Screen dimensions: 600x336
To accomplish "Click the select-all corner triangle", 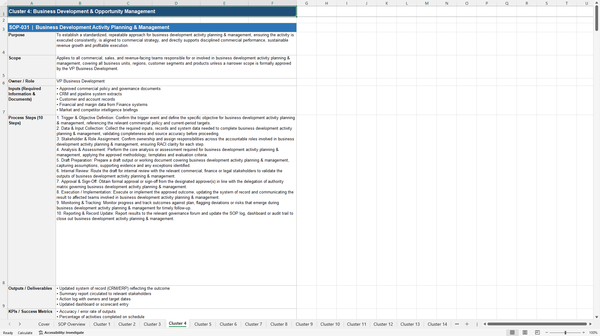I will coord(4,3).
